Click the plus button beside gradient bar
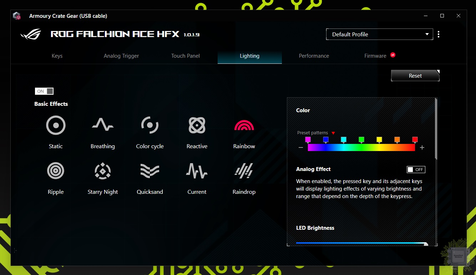The height and width of the screenshot is (275, 476). (x=422, y=147)
